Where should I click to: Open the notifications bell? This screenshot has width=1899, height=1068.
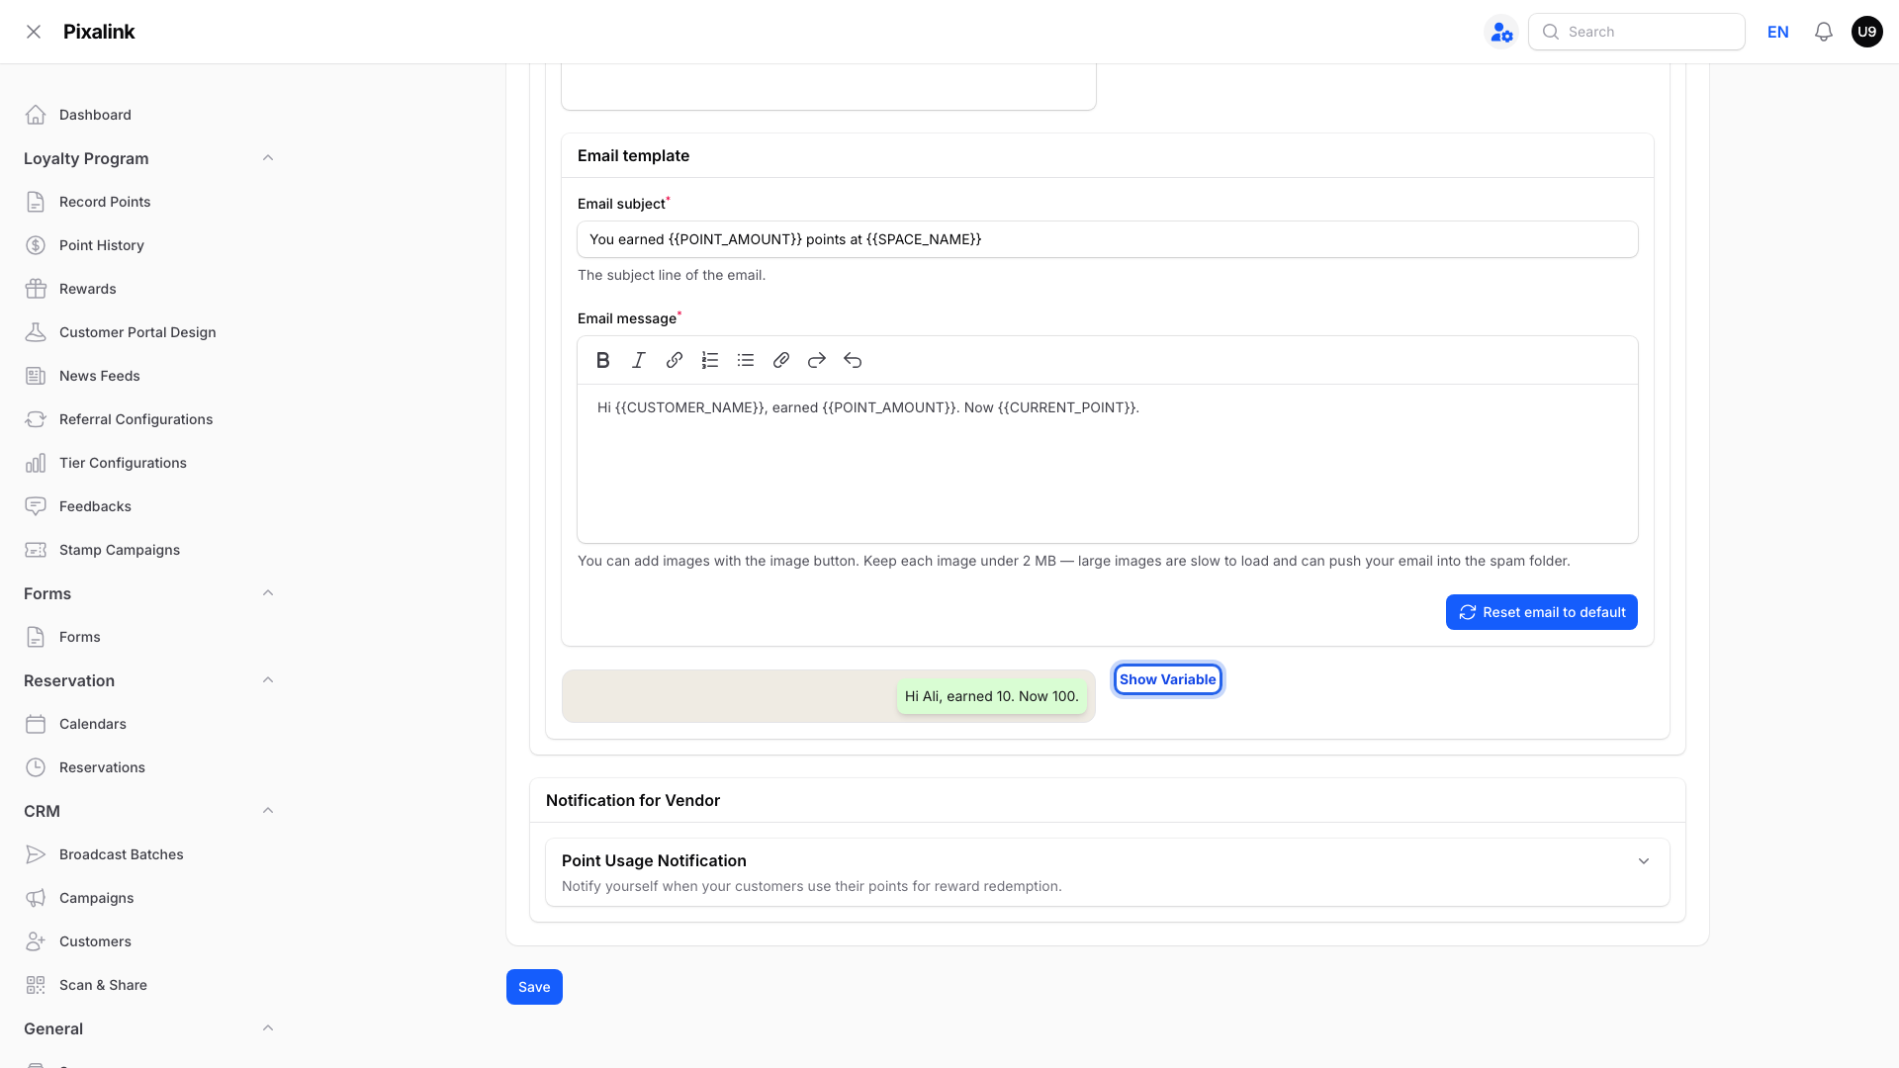point(1824,32)
